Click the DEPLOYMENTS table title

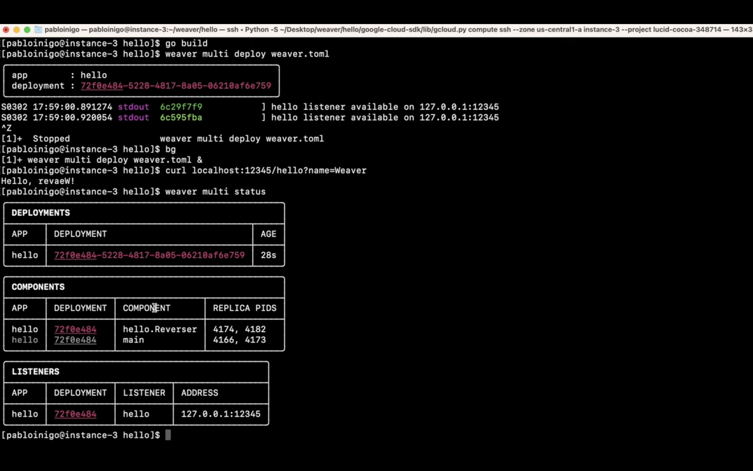[x=40, y=213]
